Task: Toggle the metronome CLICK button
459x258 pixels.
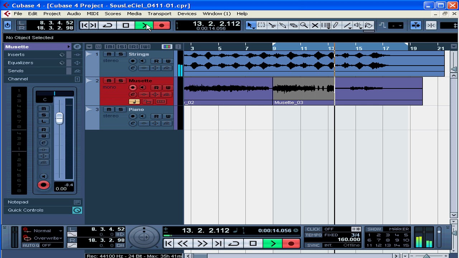Action: 313,229
